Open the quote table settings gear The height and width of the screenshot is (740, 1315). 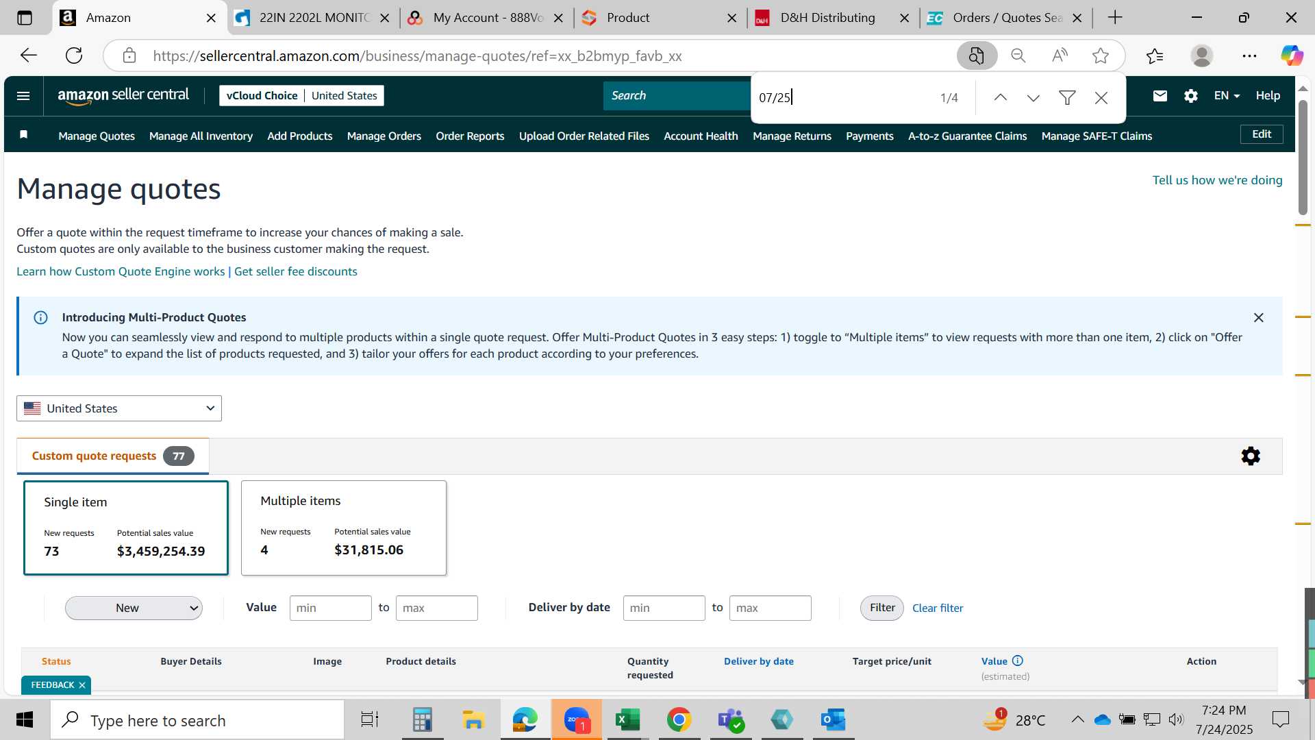click(x=1251, y=456)
